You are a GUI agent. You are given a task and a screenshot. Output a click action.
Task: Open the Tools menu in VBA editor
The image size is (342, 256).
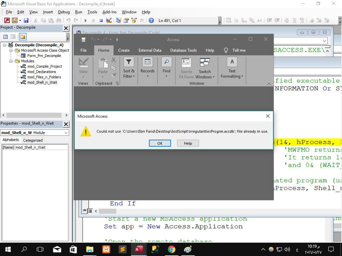(x=92, y=12)
